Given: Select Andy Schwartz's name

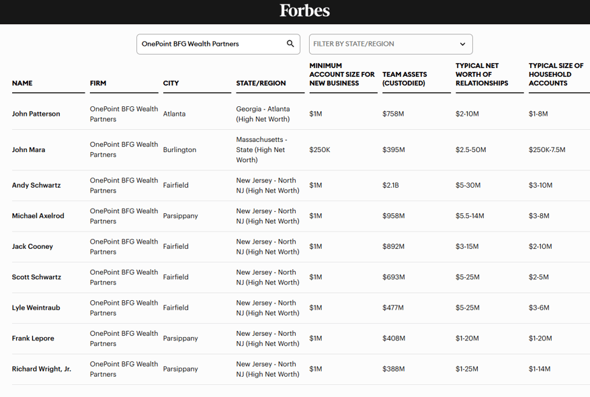Looking at the screenshot, I should click(x=36, y=185).
